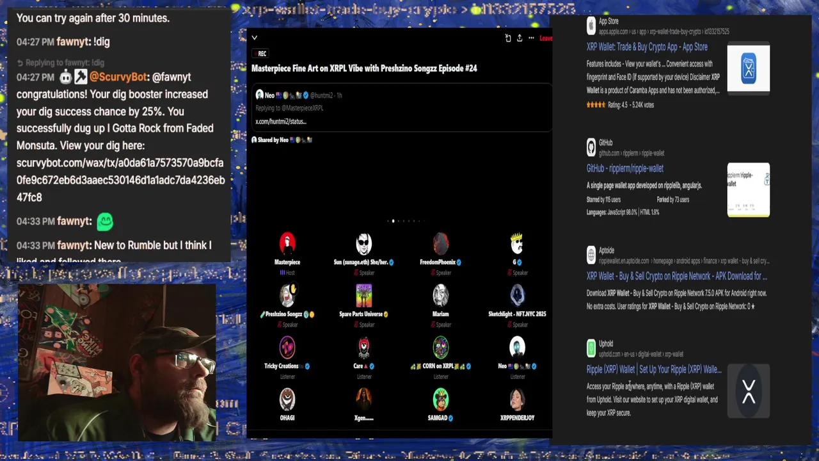The height and width of the screenshot is (461, 819).
Task: Open the Xgen listener avatar
Action: click(364, 399)
